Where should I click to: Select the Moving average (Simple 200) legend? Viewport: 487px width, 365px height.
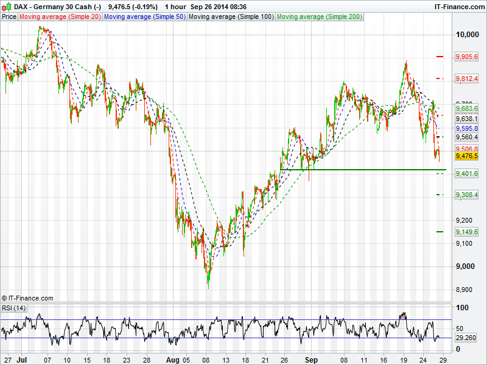(x=319, y=17)
